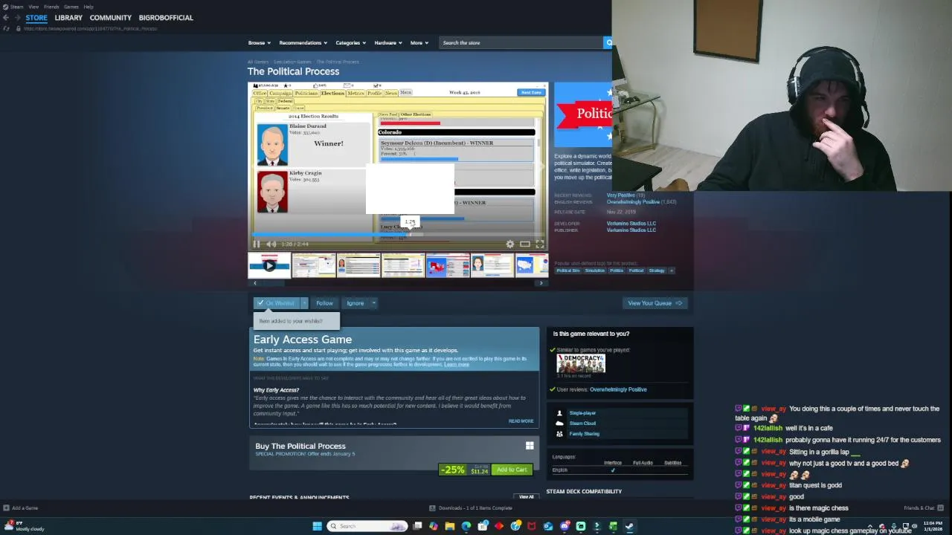
Task: Click the Windows platform icon in purchase box
Action: 530,446
